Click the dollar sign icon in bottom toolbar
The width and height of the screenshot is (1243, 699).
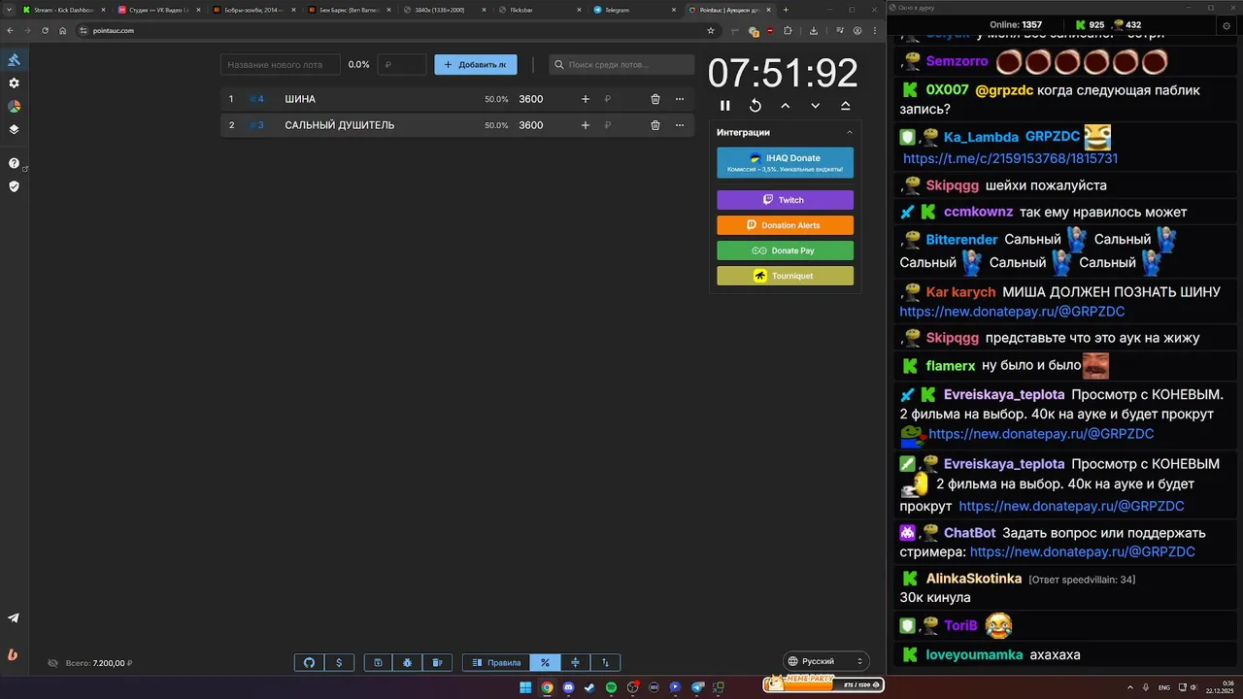[339, 663]
